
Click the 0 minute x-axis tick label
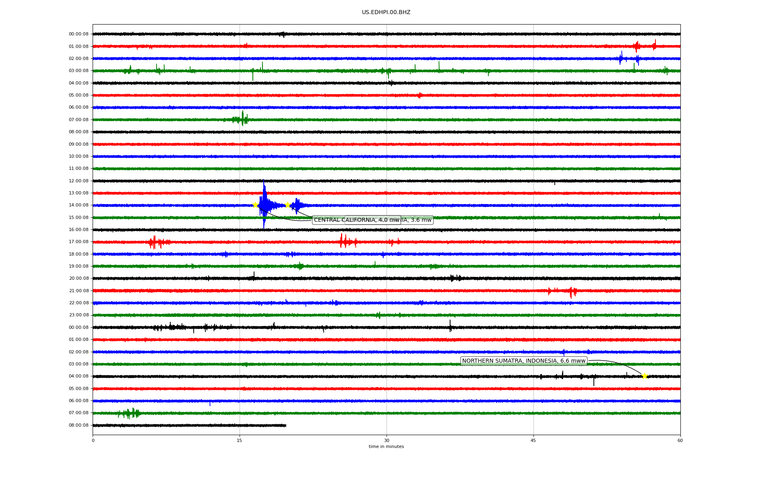point(93,440)
